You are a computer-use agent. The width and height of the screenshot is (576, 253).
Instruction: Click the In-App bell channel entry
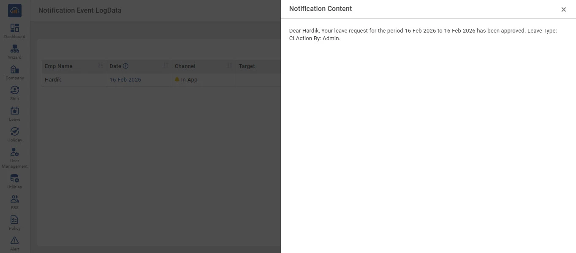click(x=186, y=80)
